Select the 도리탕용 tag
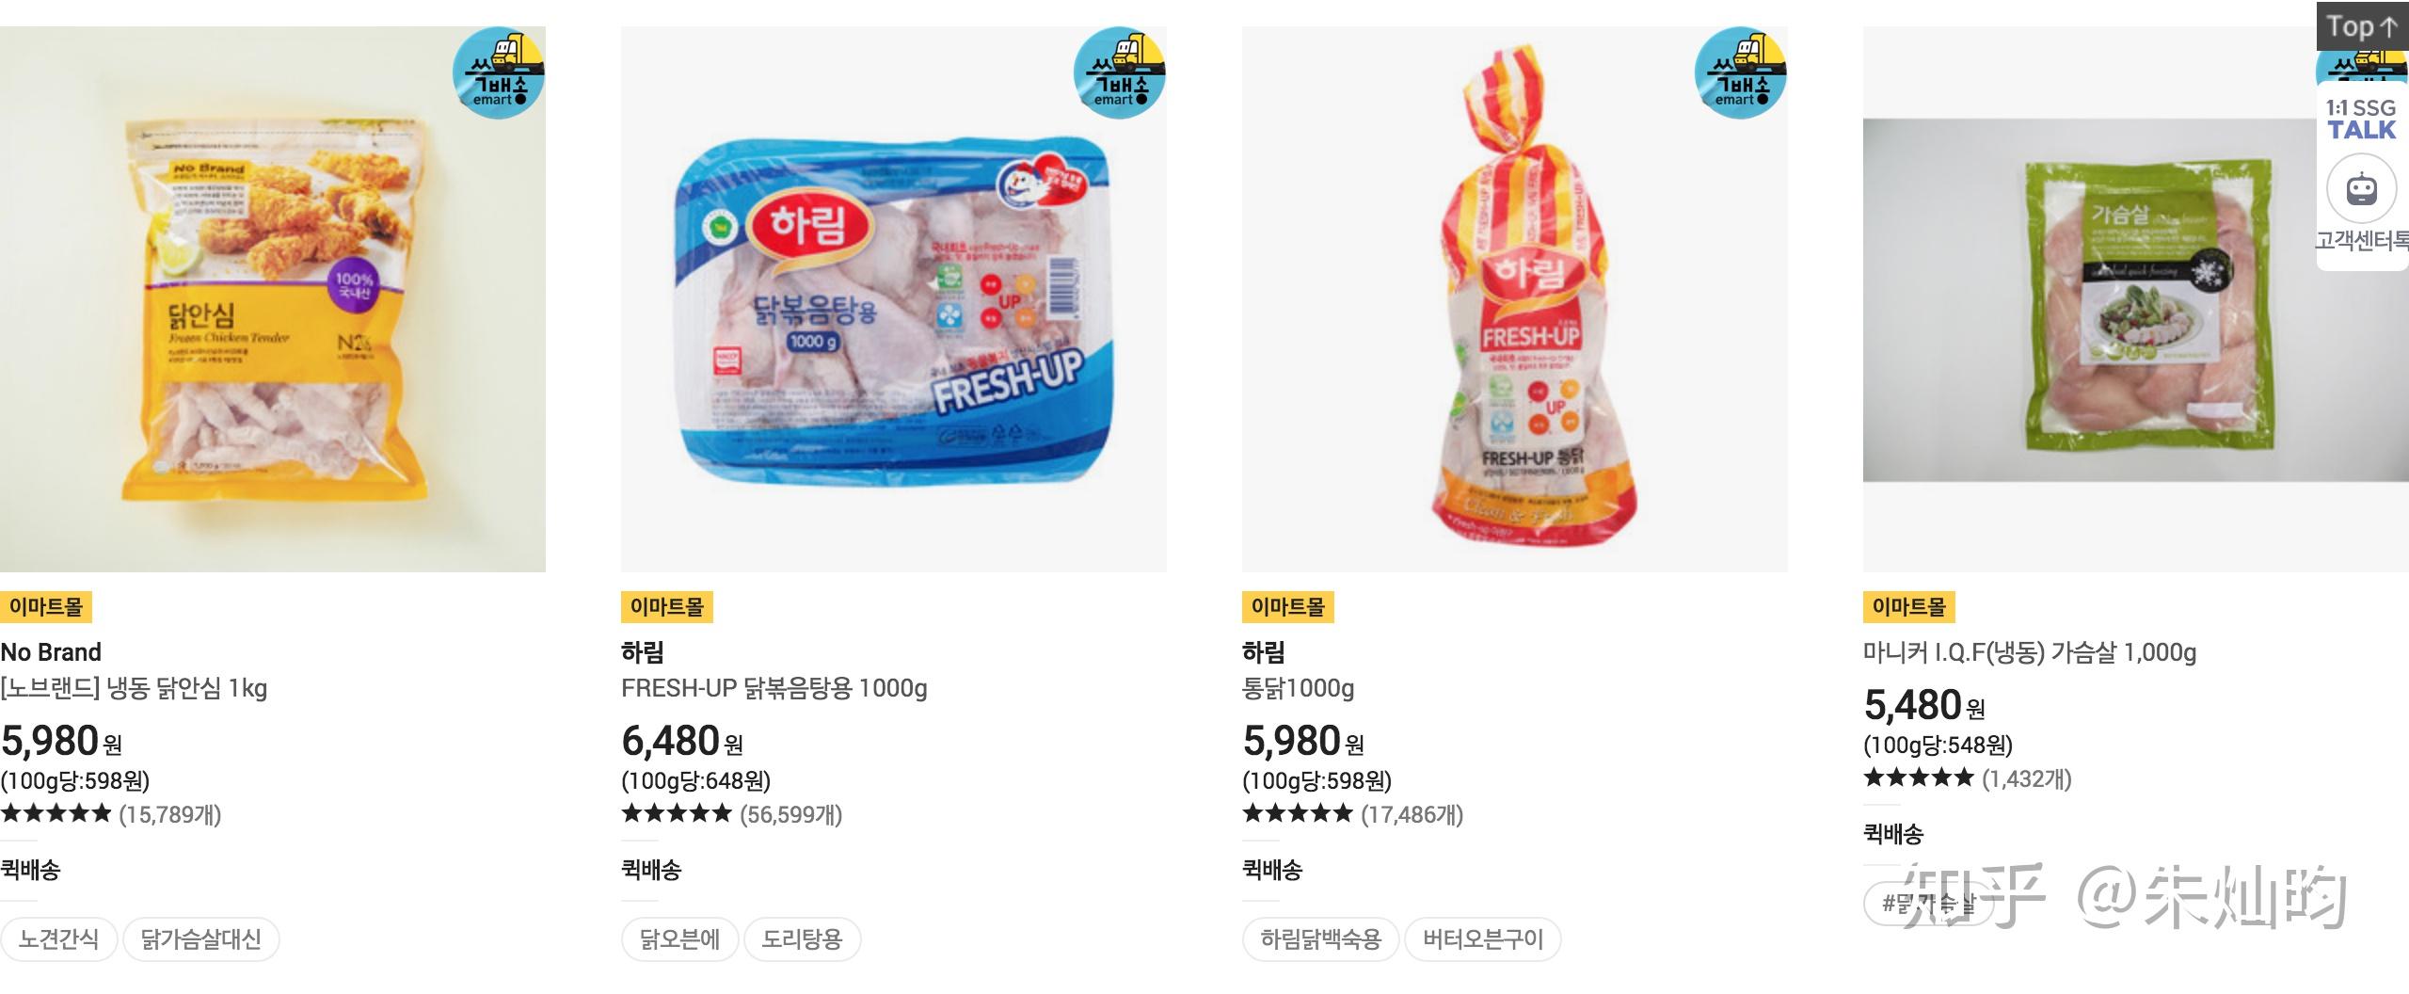The width and height of the screenshot is (2409, 994). (x=802, y=938)
